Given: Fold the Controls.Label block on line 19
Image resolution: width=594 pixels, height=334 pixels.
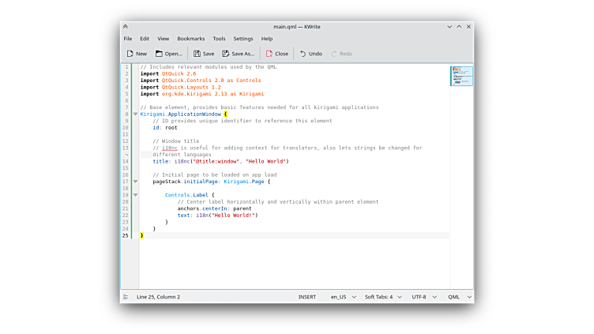Looking at the screenshot, I should 135,195.
